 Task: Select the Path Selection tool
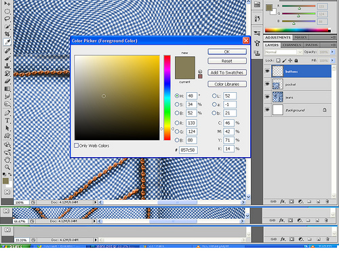coord(7,128)
